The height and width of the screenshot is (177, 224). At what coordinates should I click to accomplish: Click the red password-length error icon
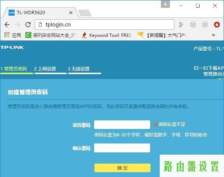[156, 124]
